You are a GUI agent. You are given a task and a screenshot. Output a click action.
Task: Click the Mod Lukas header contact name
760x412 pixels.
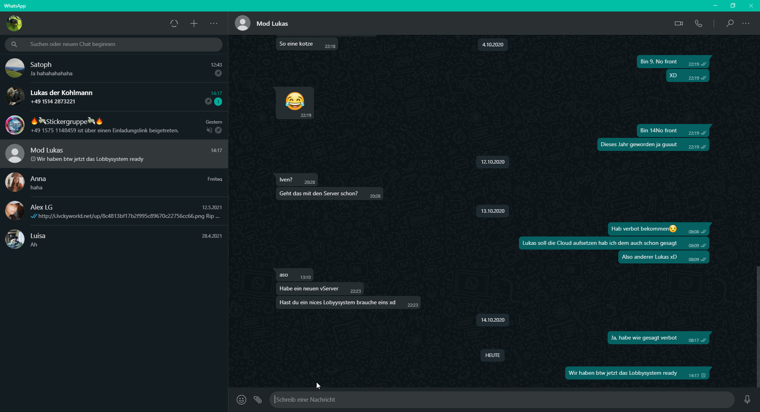[272, 24]
